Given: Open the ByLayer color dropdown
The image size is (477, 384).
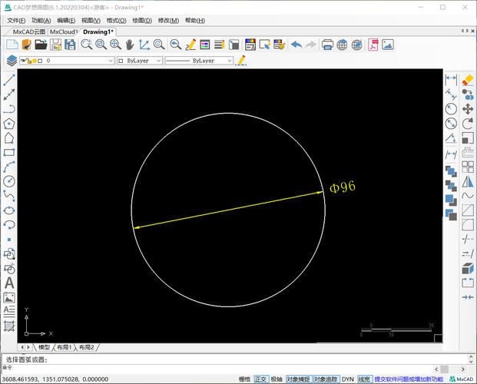Looking at the screenshot, I should tap(159, 60).
